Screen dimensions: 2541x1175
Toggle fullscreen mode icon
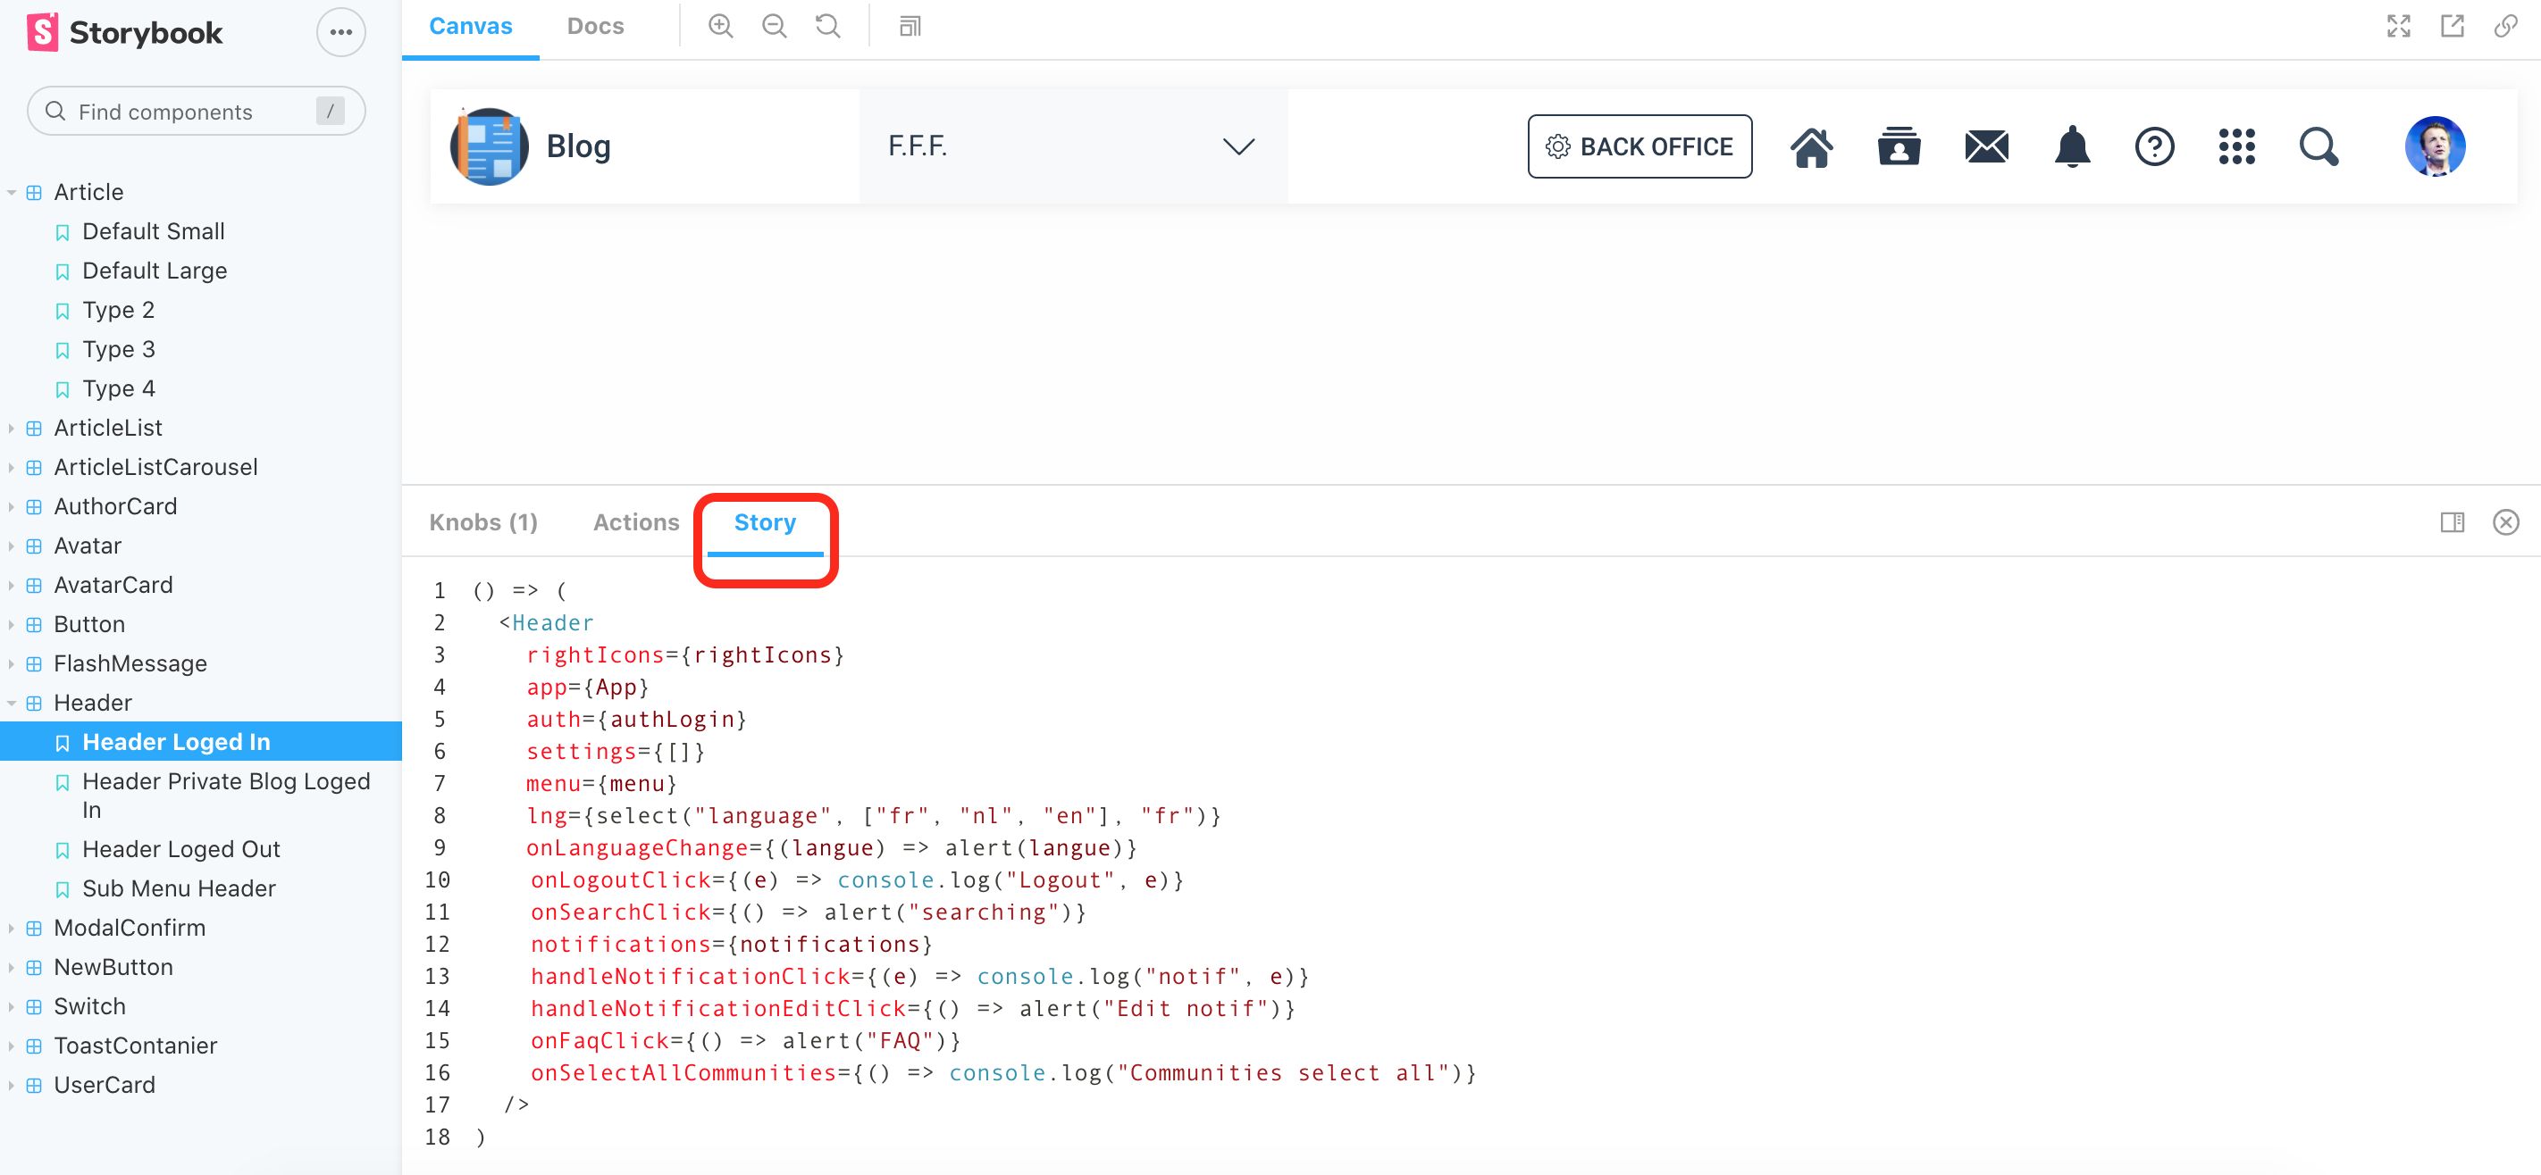point(2398,27)
